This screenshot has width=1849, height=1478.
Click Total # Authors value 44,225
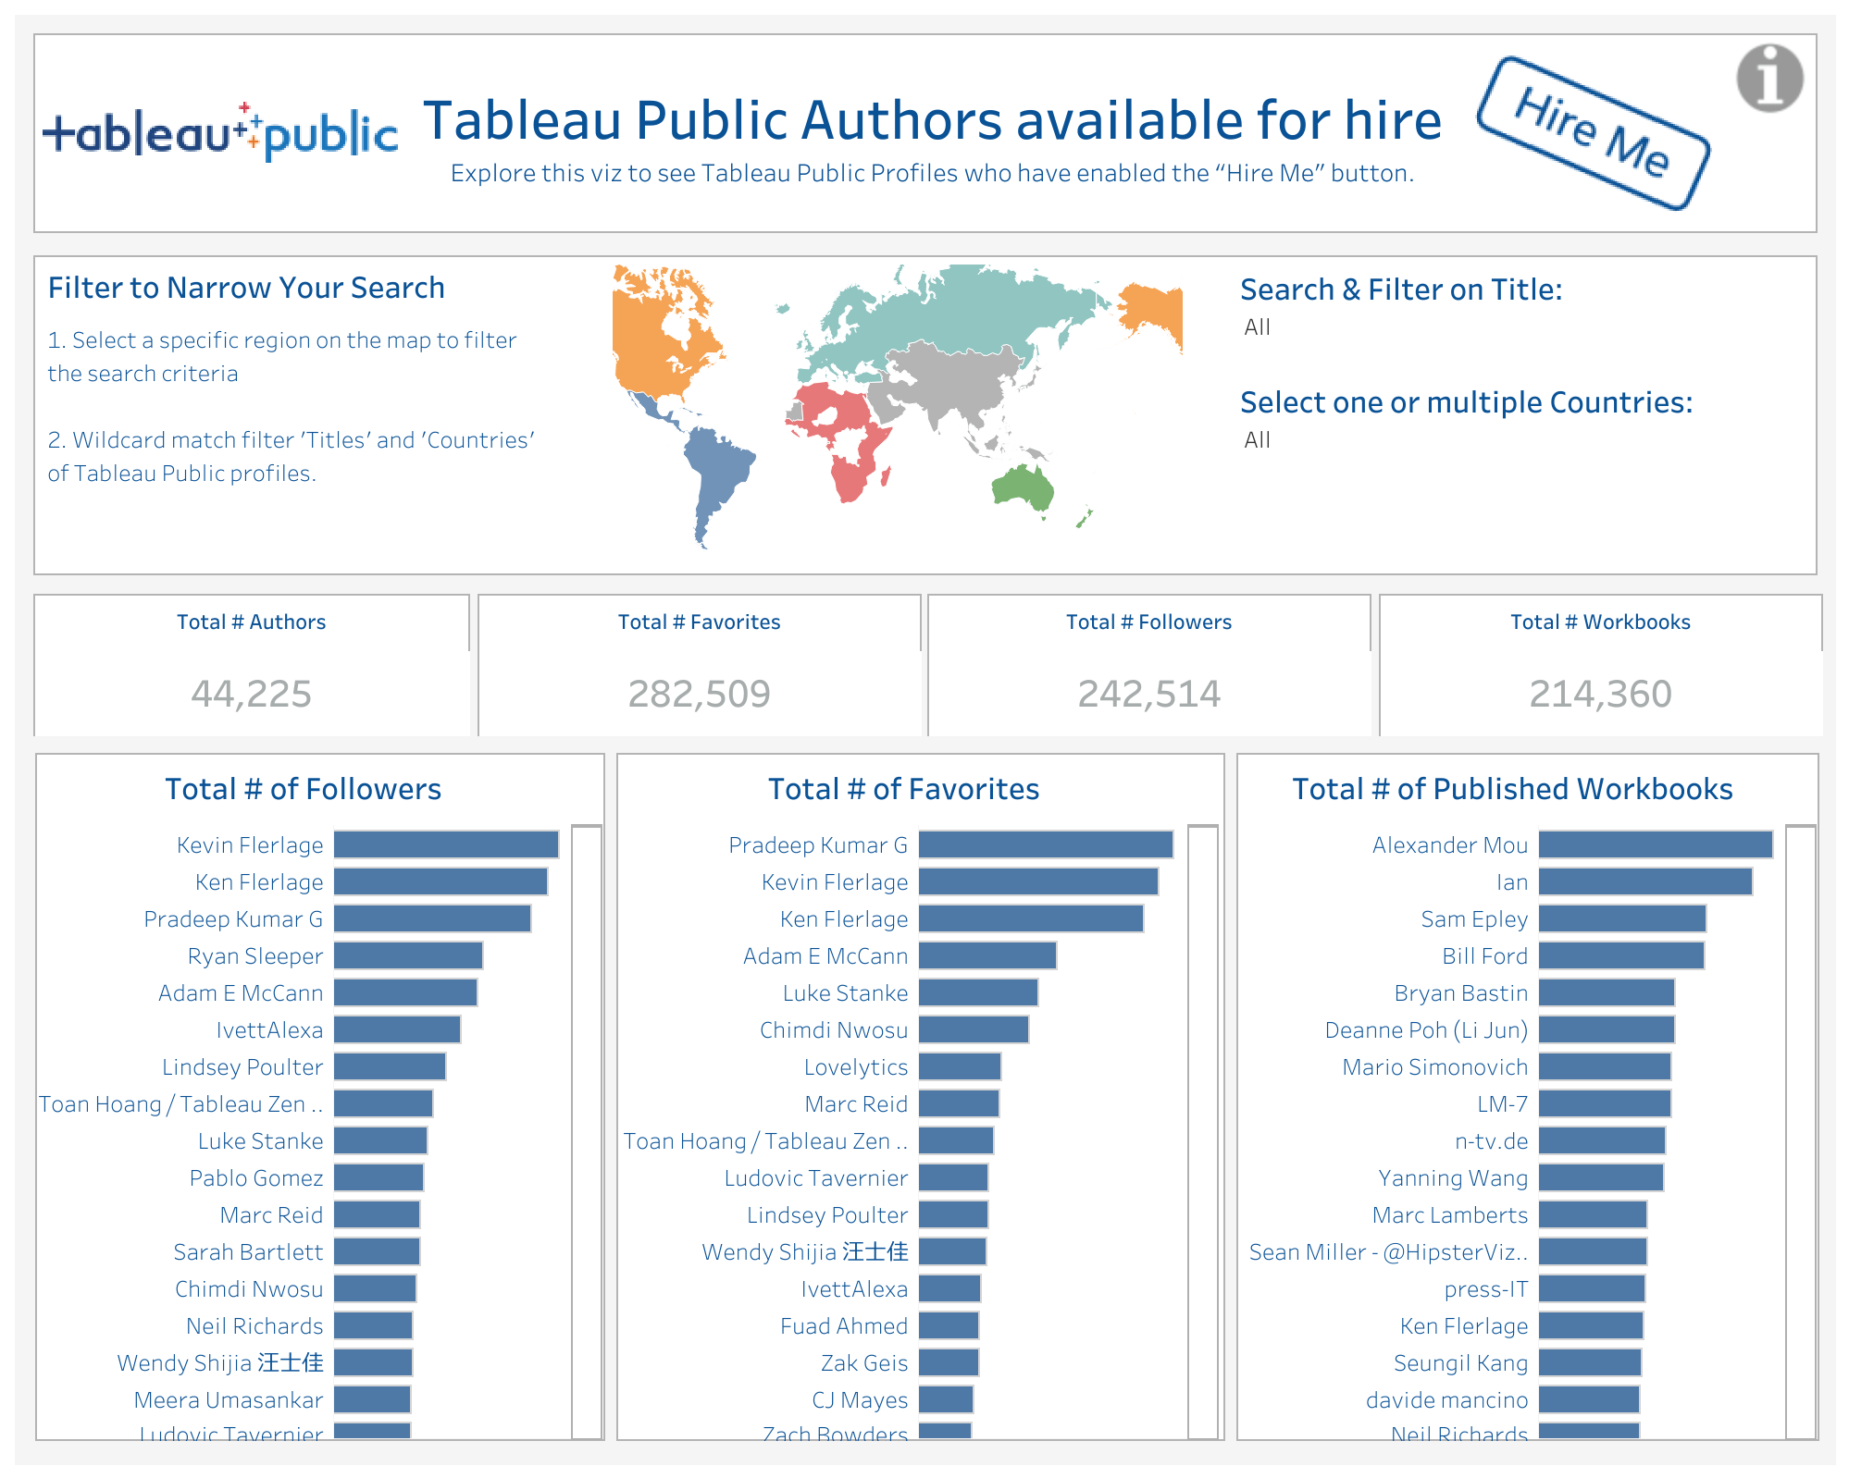(x=252, y=694)
